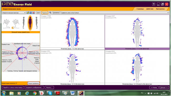Open the Windows Start menu
171x96 pixels.
4,93
